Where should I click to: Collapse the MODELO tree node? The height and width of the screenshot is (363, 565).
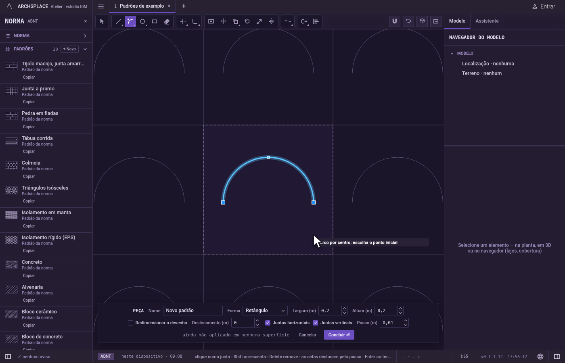tap(452, 54)
